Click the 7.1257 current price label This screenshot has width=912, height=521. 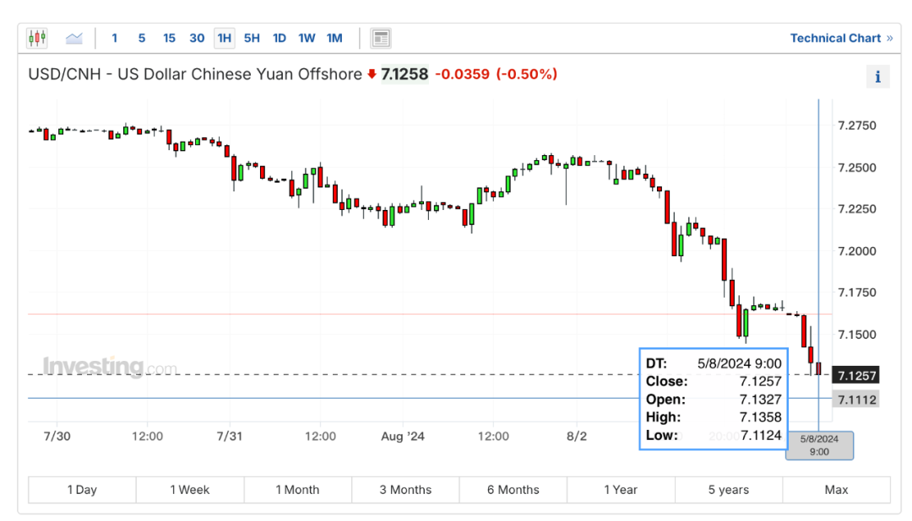tap(855, 374)
